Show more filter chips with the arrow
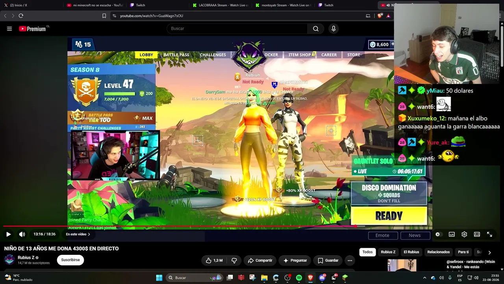This screenshot has width=504, height=284. tap(489, 252)
